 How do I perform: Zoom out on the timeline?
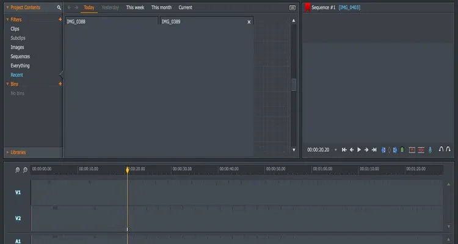[25, 170]
